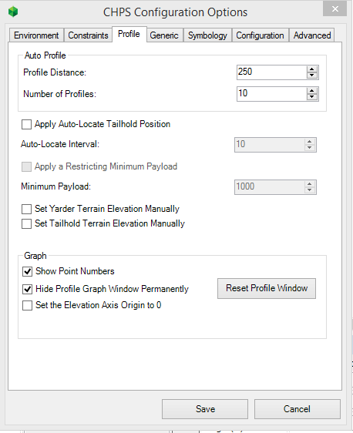Screen dimensions: 353x433
Task: Go to the Generic tab
Action: coord(164,35)
